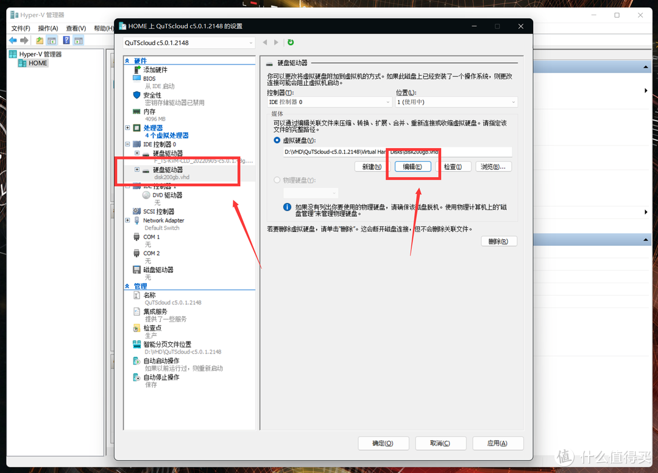Image resolution: width=658 pixels, height=473 pixels.
Task: Click the Remove button
Action: [498, 242]
